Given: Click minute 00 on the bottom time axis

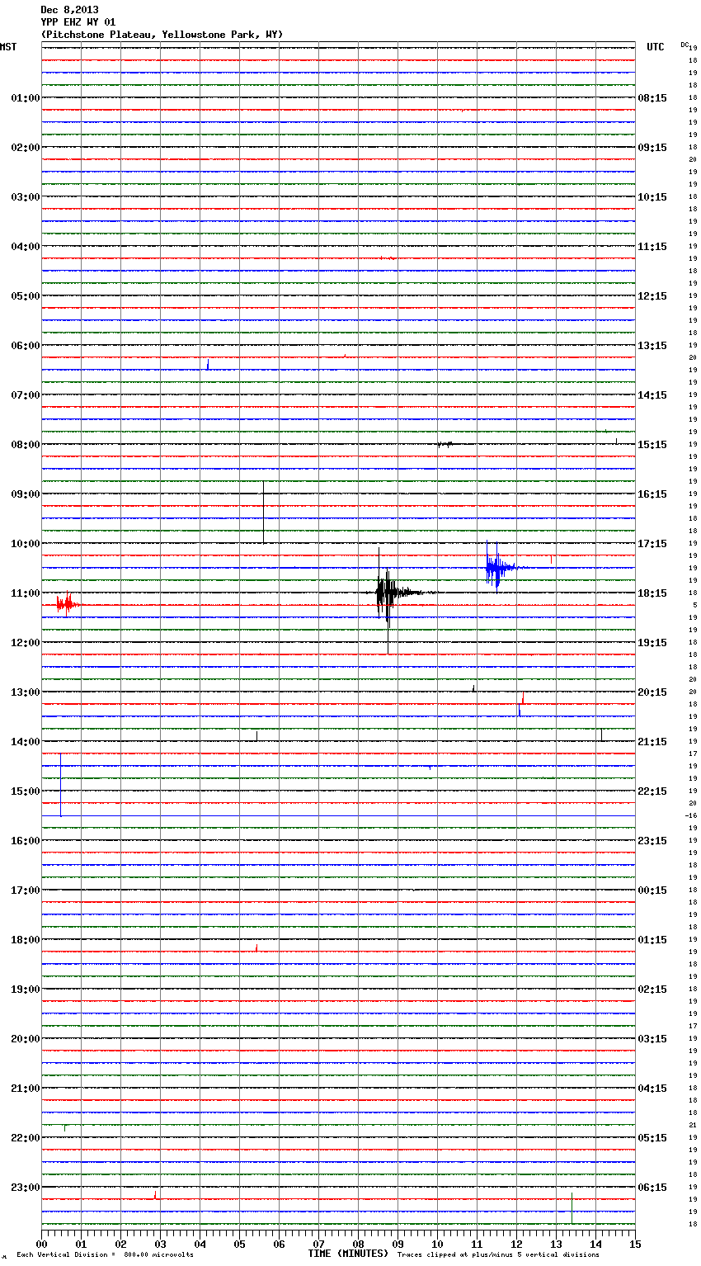Looking at the screenshot, I should pos(42,1244).
